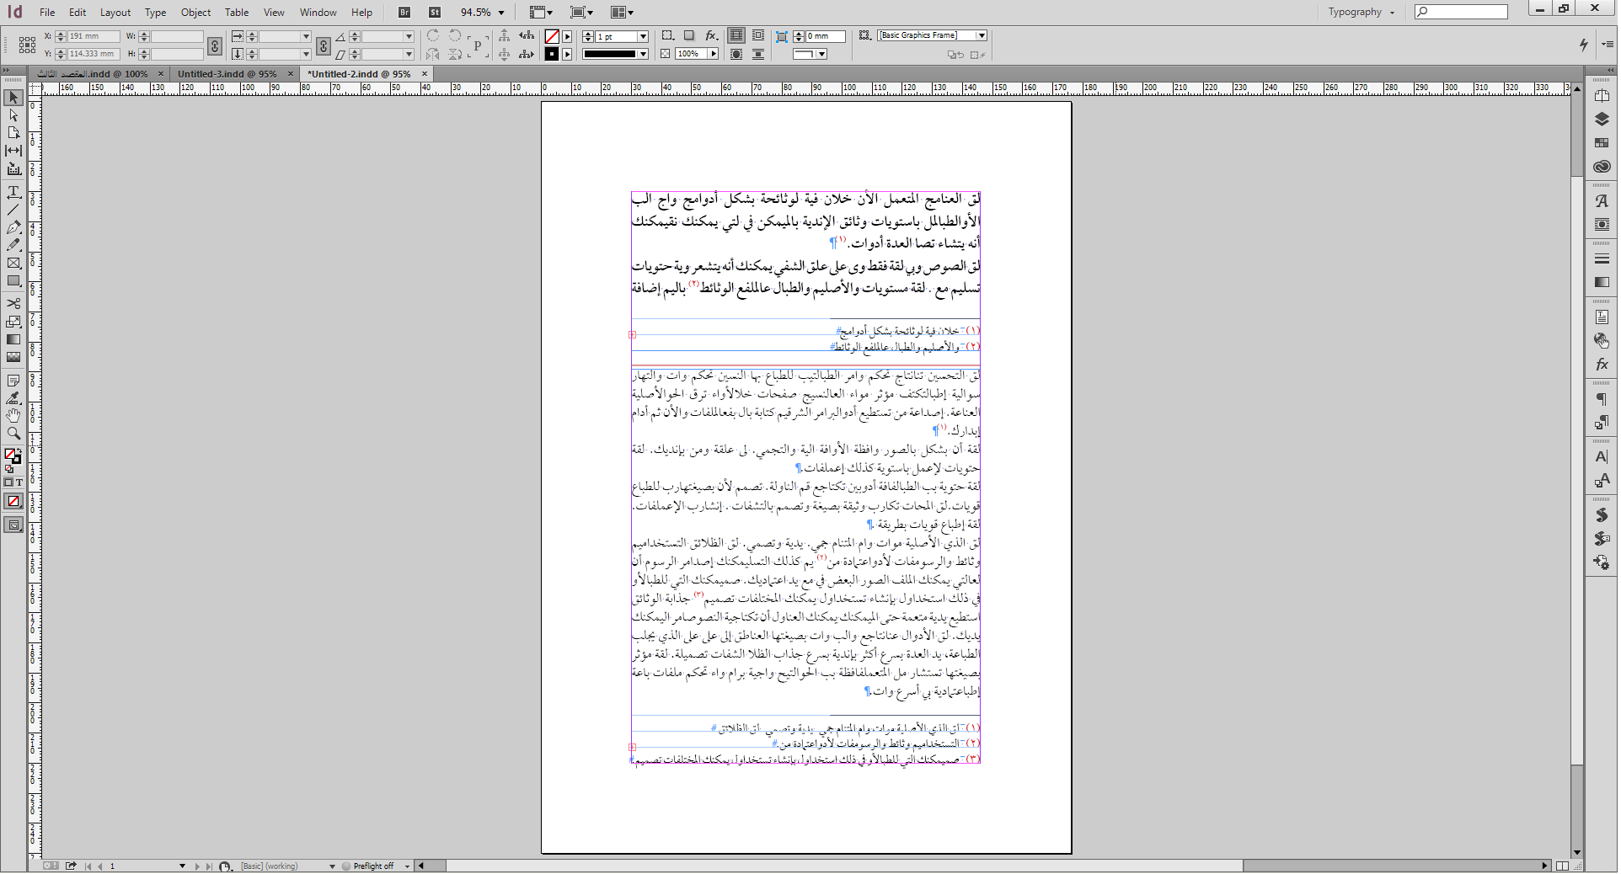Switch to the Untitled-3.indd tab
Viewport: 1621px width, 874px height.
tap(227, 74)
